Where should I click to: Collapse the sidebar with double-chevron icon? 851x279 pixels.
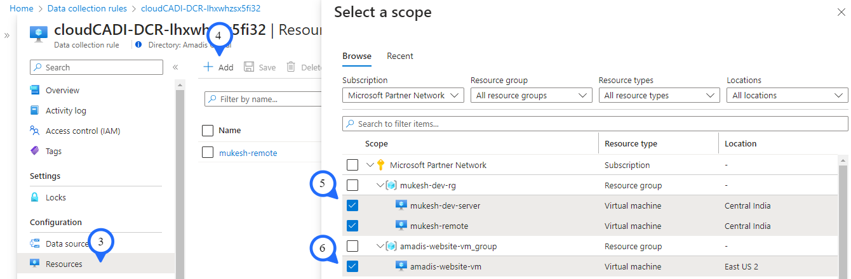[175, 67]
